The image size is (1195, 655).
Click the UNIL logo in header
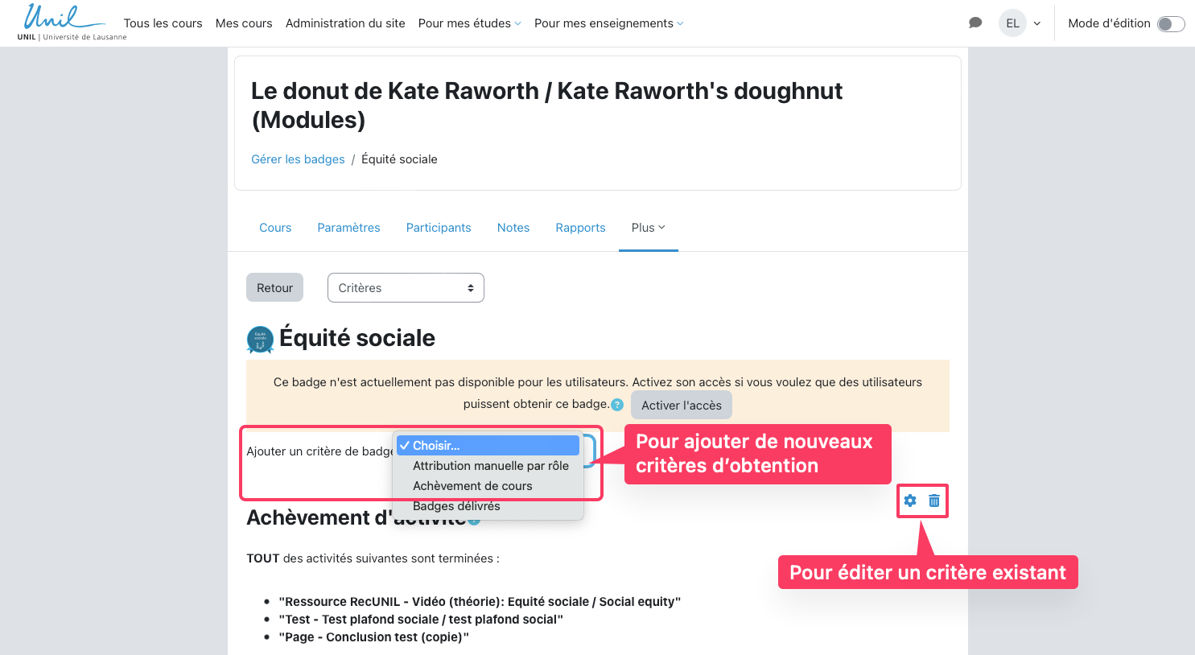click(x=71, y=22)
